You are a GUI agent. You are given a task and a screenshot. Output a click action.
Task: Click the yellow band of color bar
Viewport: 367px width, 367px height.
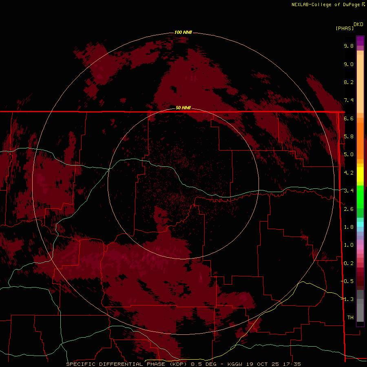point(360,175)
